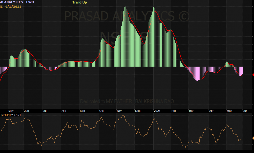Select the MFI(14) = 37.01 indicator label
Viewport: 254px width, 153px height.
point(12,115)
